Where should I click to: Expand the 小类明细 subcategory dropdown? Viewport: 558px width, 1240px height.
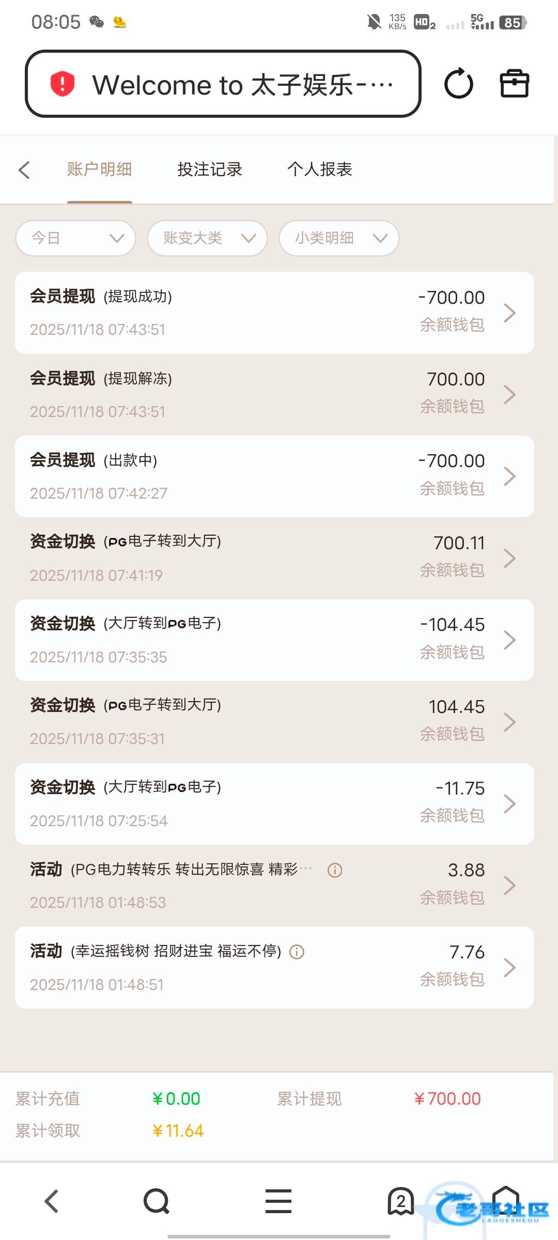(339, 238)
